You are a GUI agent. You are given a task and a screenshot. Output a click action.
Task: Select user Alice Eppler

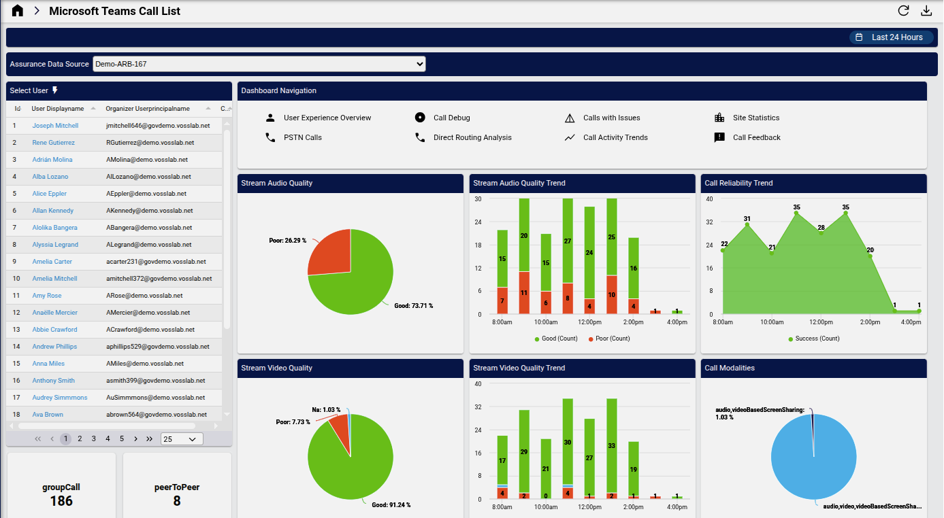pyautogui.click(x=49, y=194)
